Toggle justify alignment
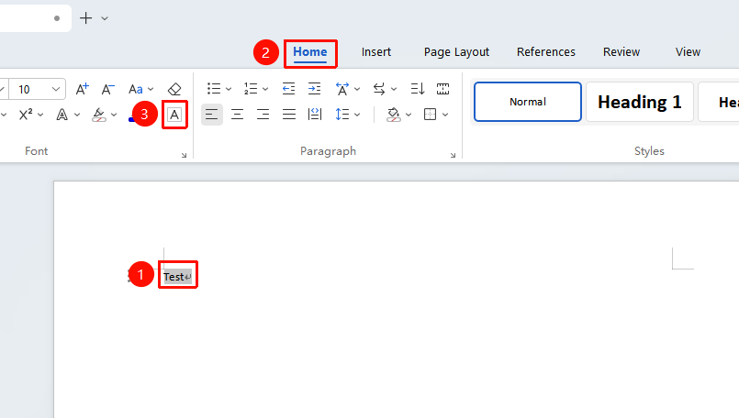 click(288, 115)
